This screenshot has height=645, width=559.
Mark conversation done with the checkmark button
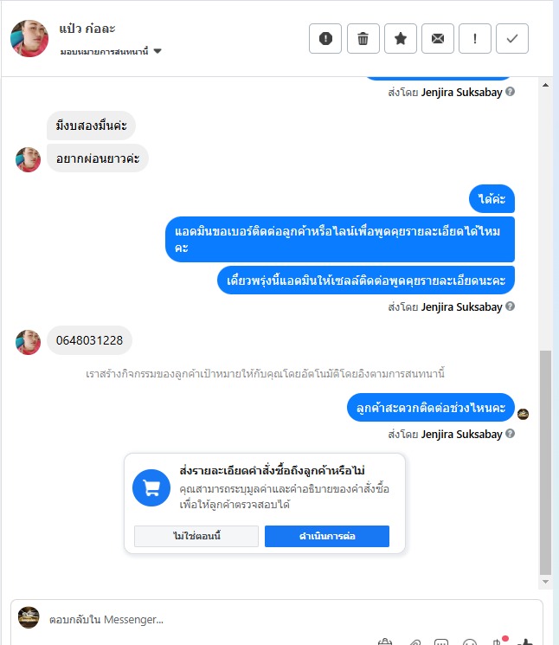click(x=512, y=39)
